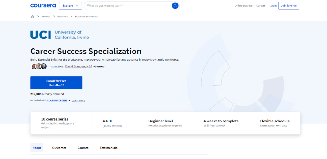Switch to the Courses tab

pos(83,148)
